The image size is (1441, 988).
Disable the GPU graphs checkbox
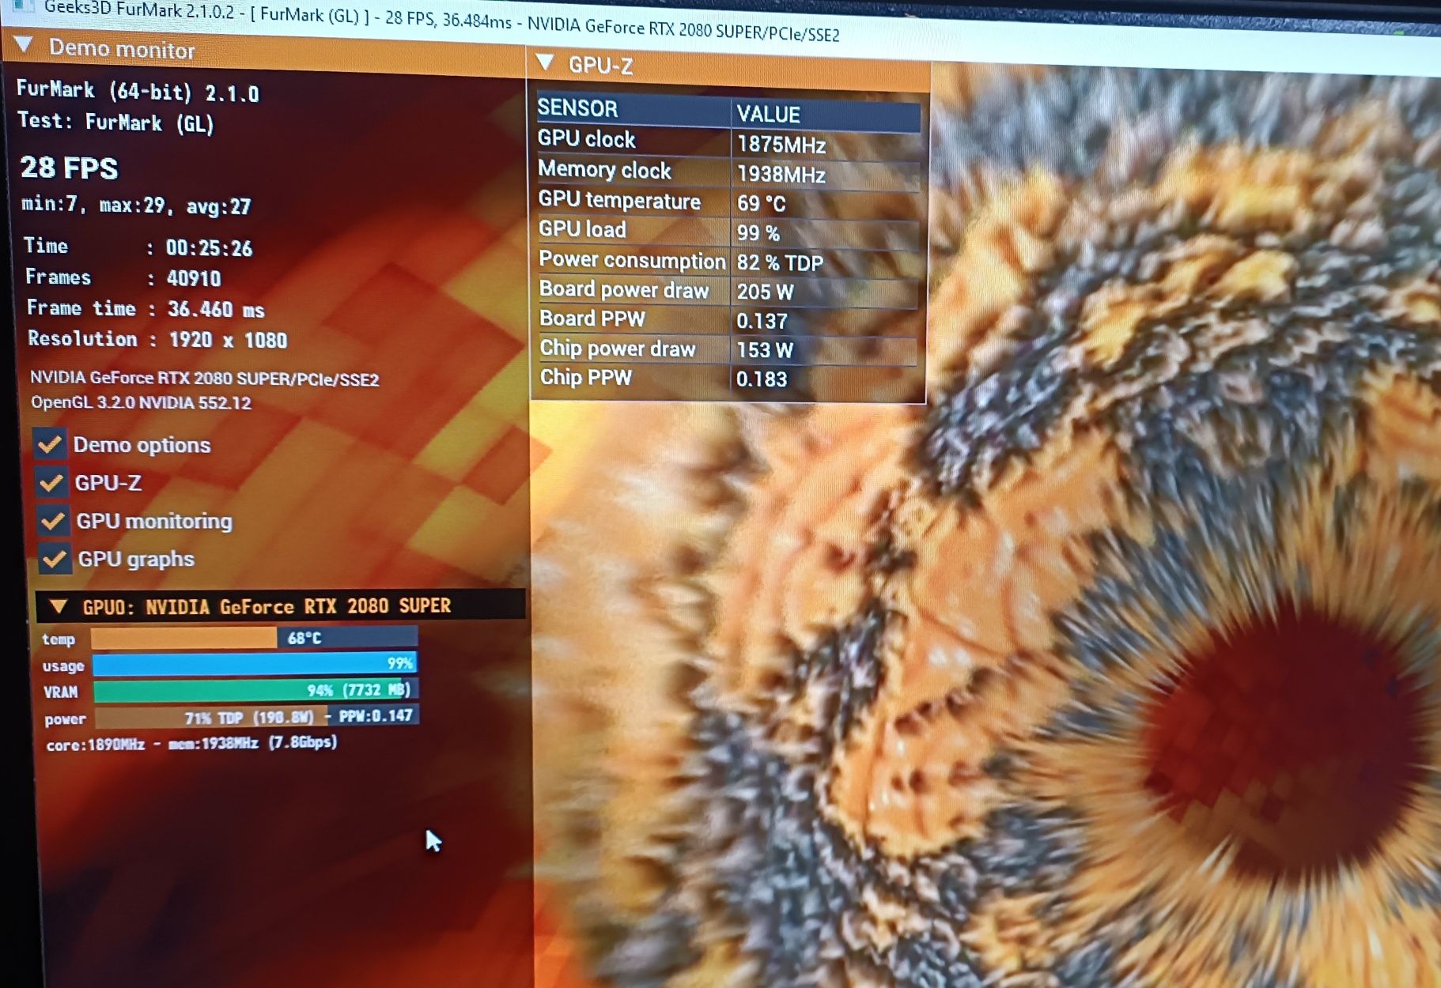point(55,559)
